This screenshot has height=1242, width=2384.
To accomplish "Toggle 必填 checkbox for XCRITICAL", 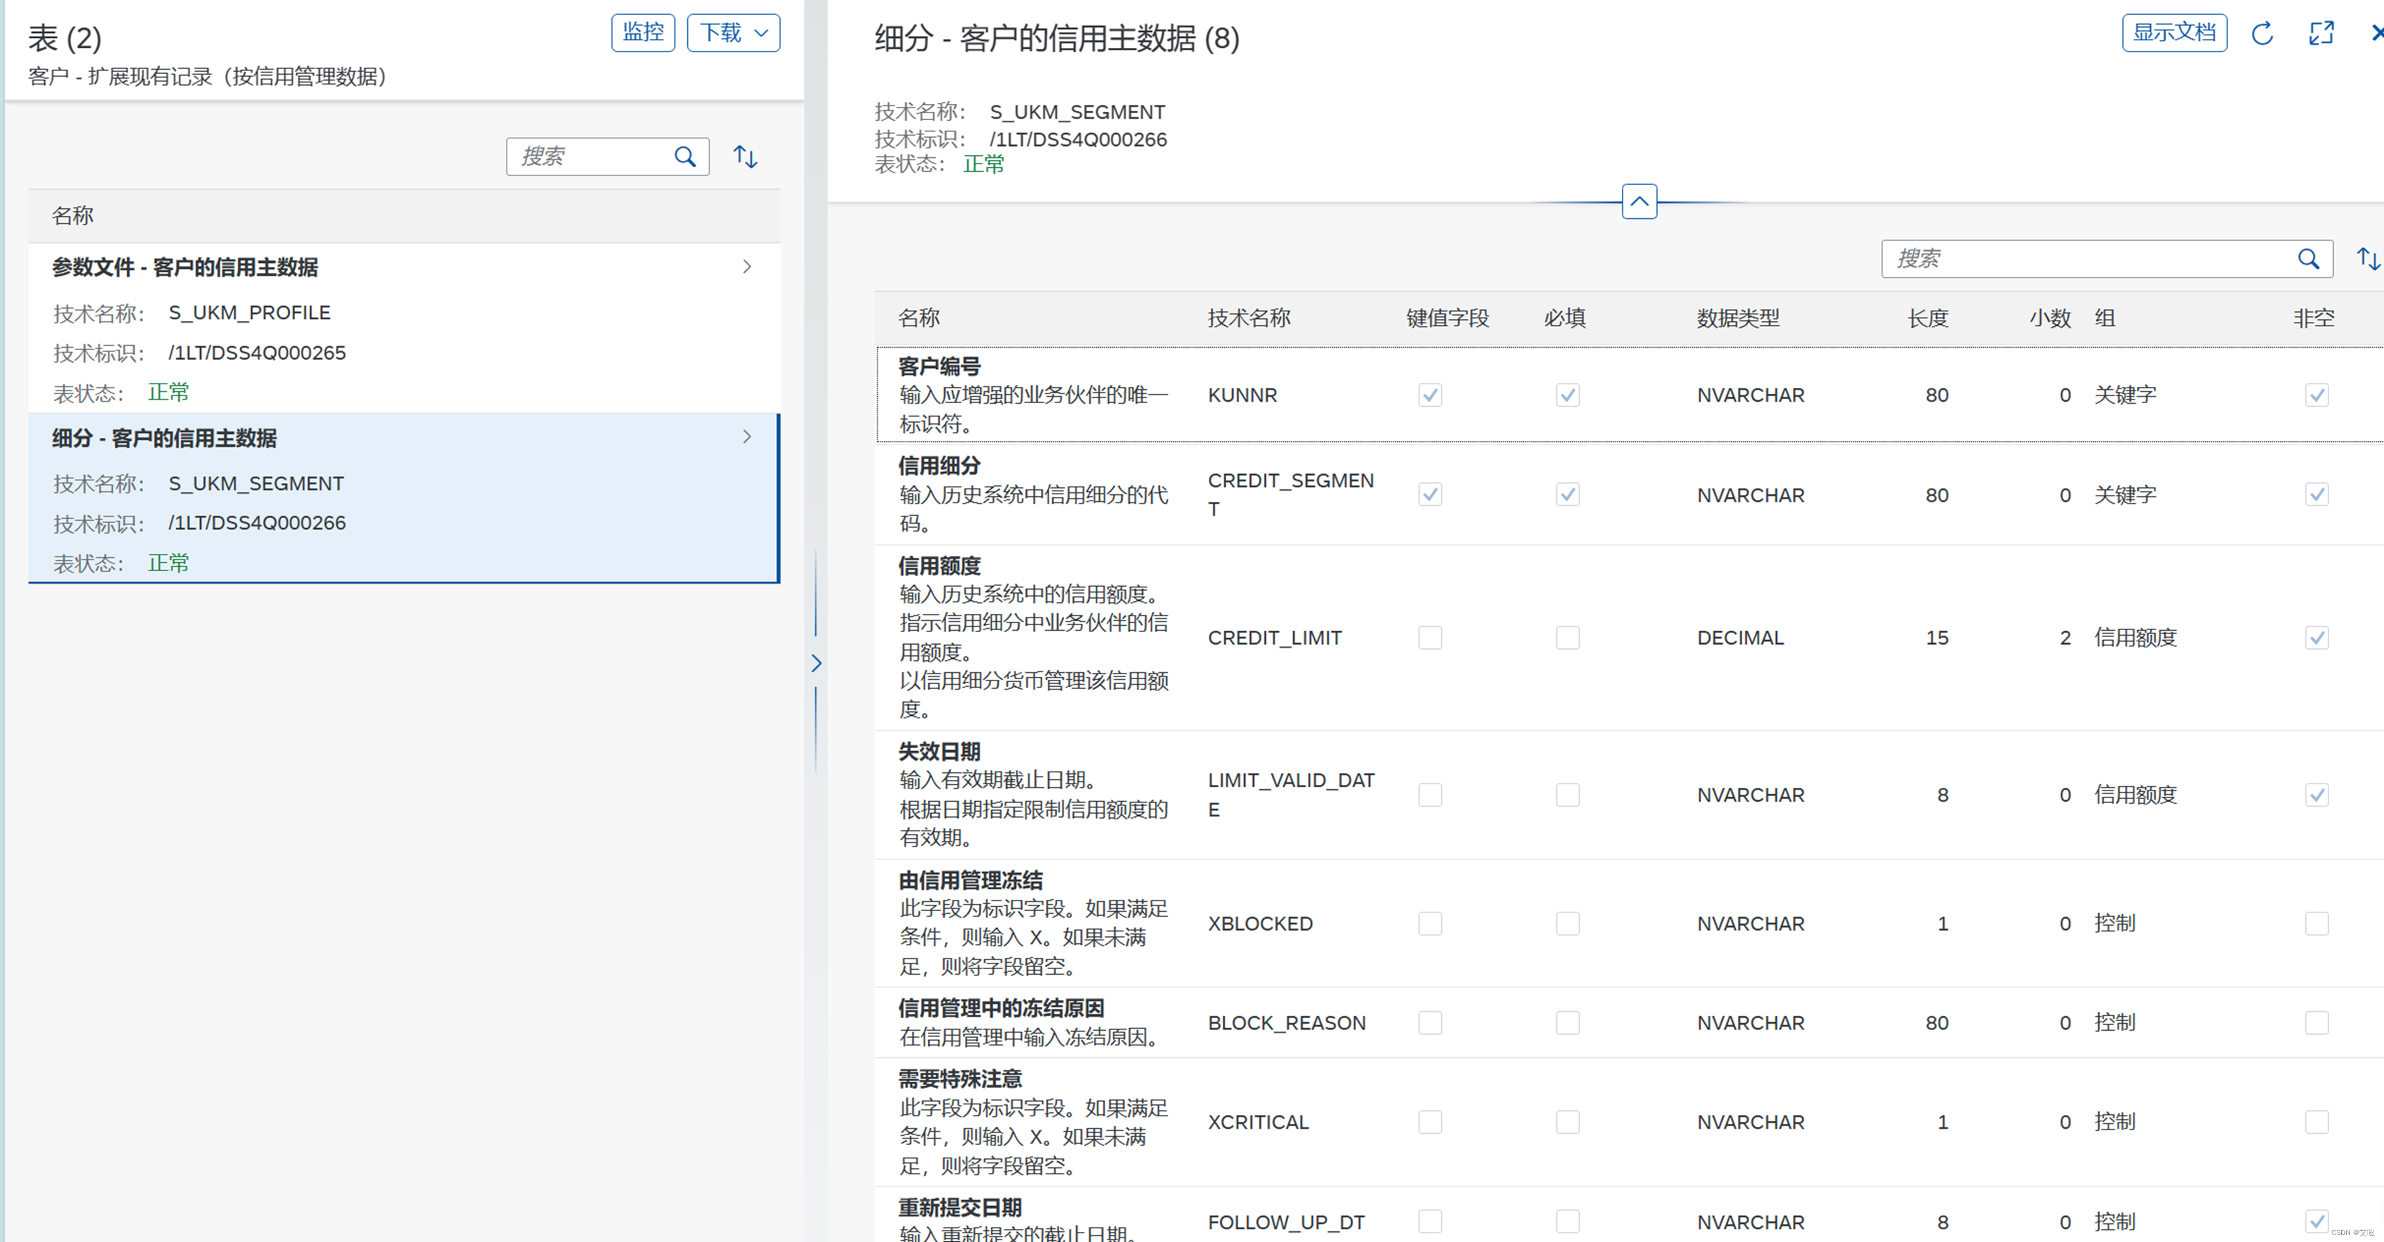I will tap(1567, 1123).
